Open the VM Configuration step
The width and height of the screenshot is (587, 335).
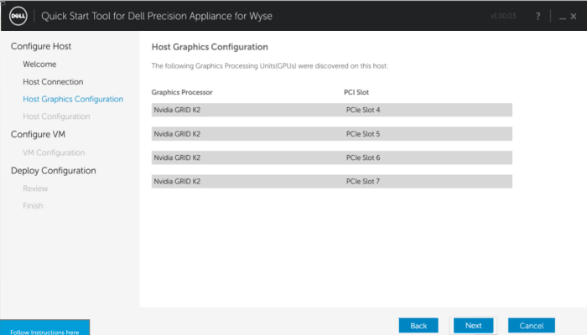tap(54, 152)
